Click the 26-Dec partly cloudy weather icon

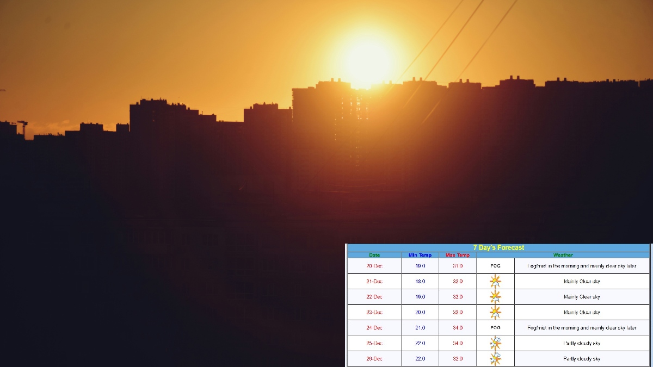click(x=495, y=359)
